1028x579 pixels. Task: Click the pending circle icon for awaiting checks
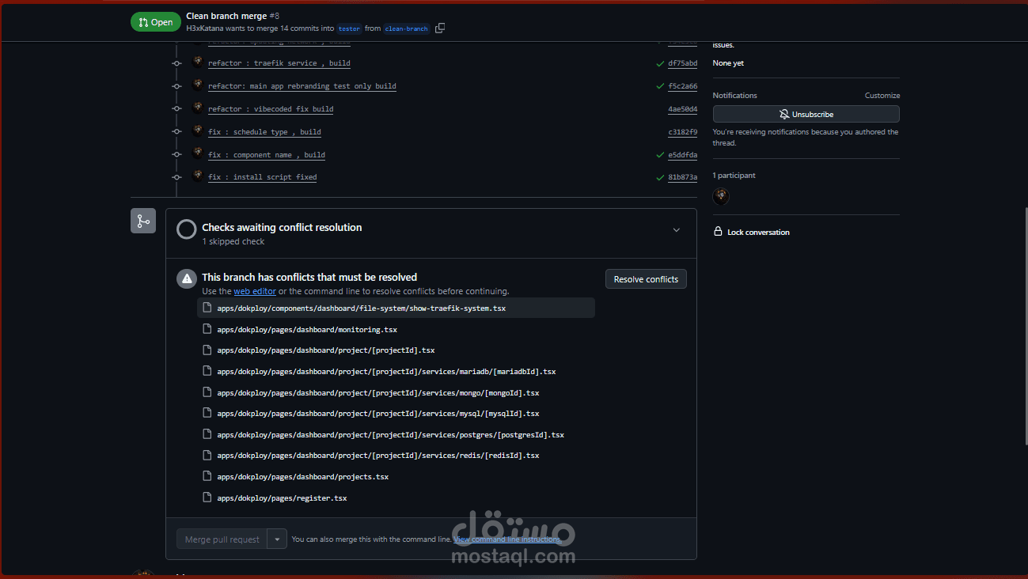tap(187, 229)
